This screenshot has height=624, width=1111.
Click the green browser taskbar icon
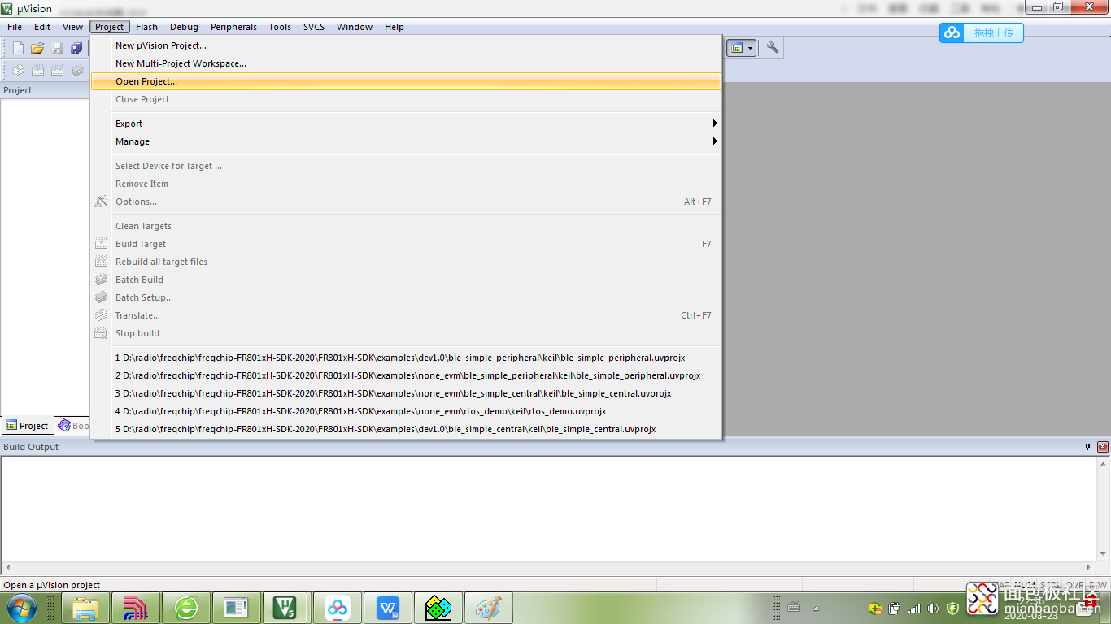click(186, 608)
